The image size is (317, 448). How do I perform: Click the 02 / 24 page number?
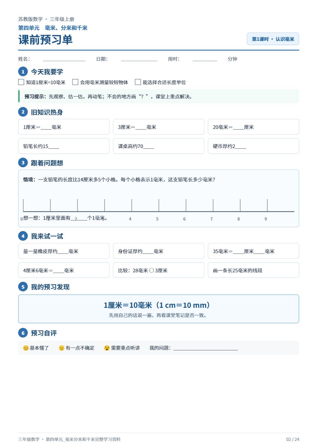[293, 439]
